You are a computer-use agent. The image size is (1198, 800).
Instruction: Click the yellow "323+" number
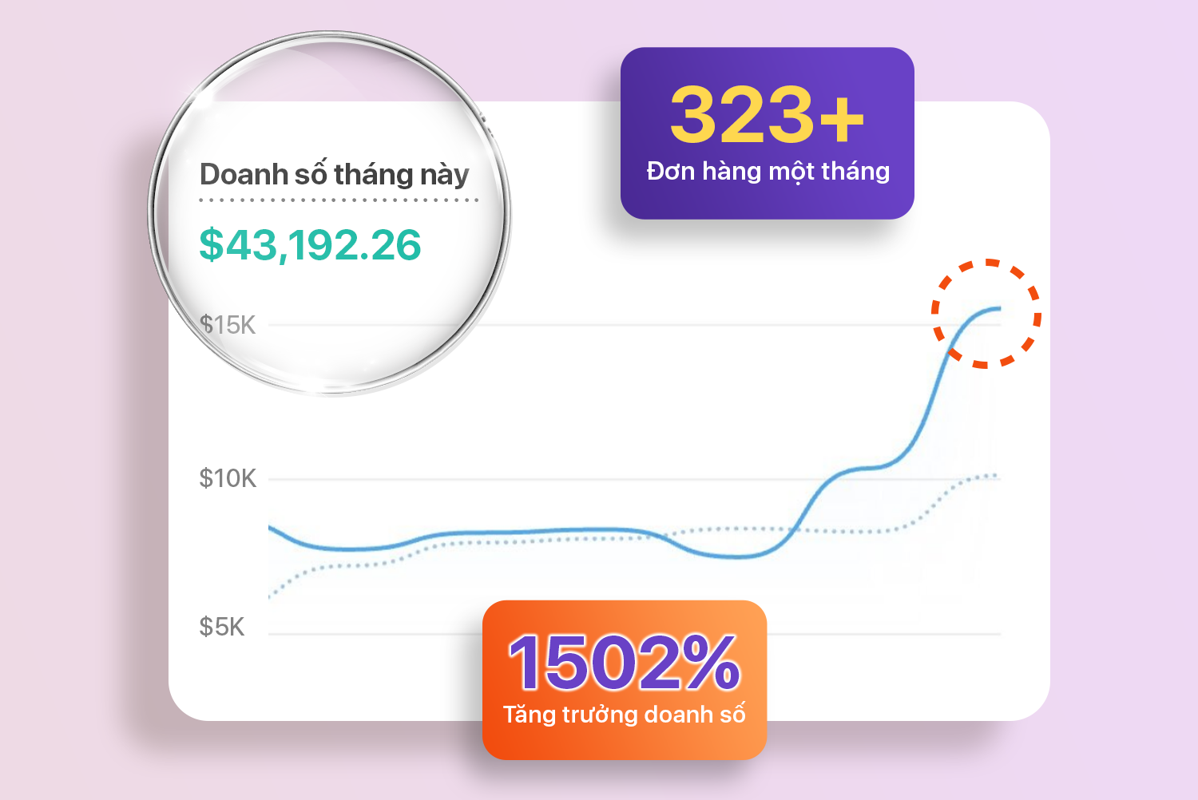(767, 116)
